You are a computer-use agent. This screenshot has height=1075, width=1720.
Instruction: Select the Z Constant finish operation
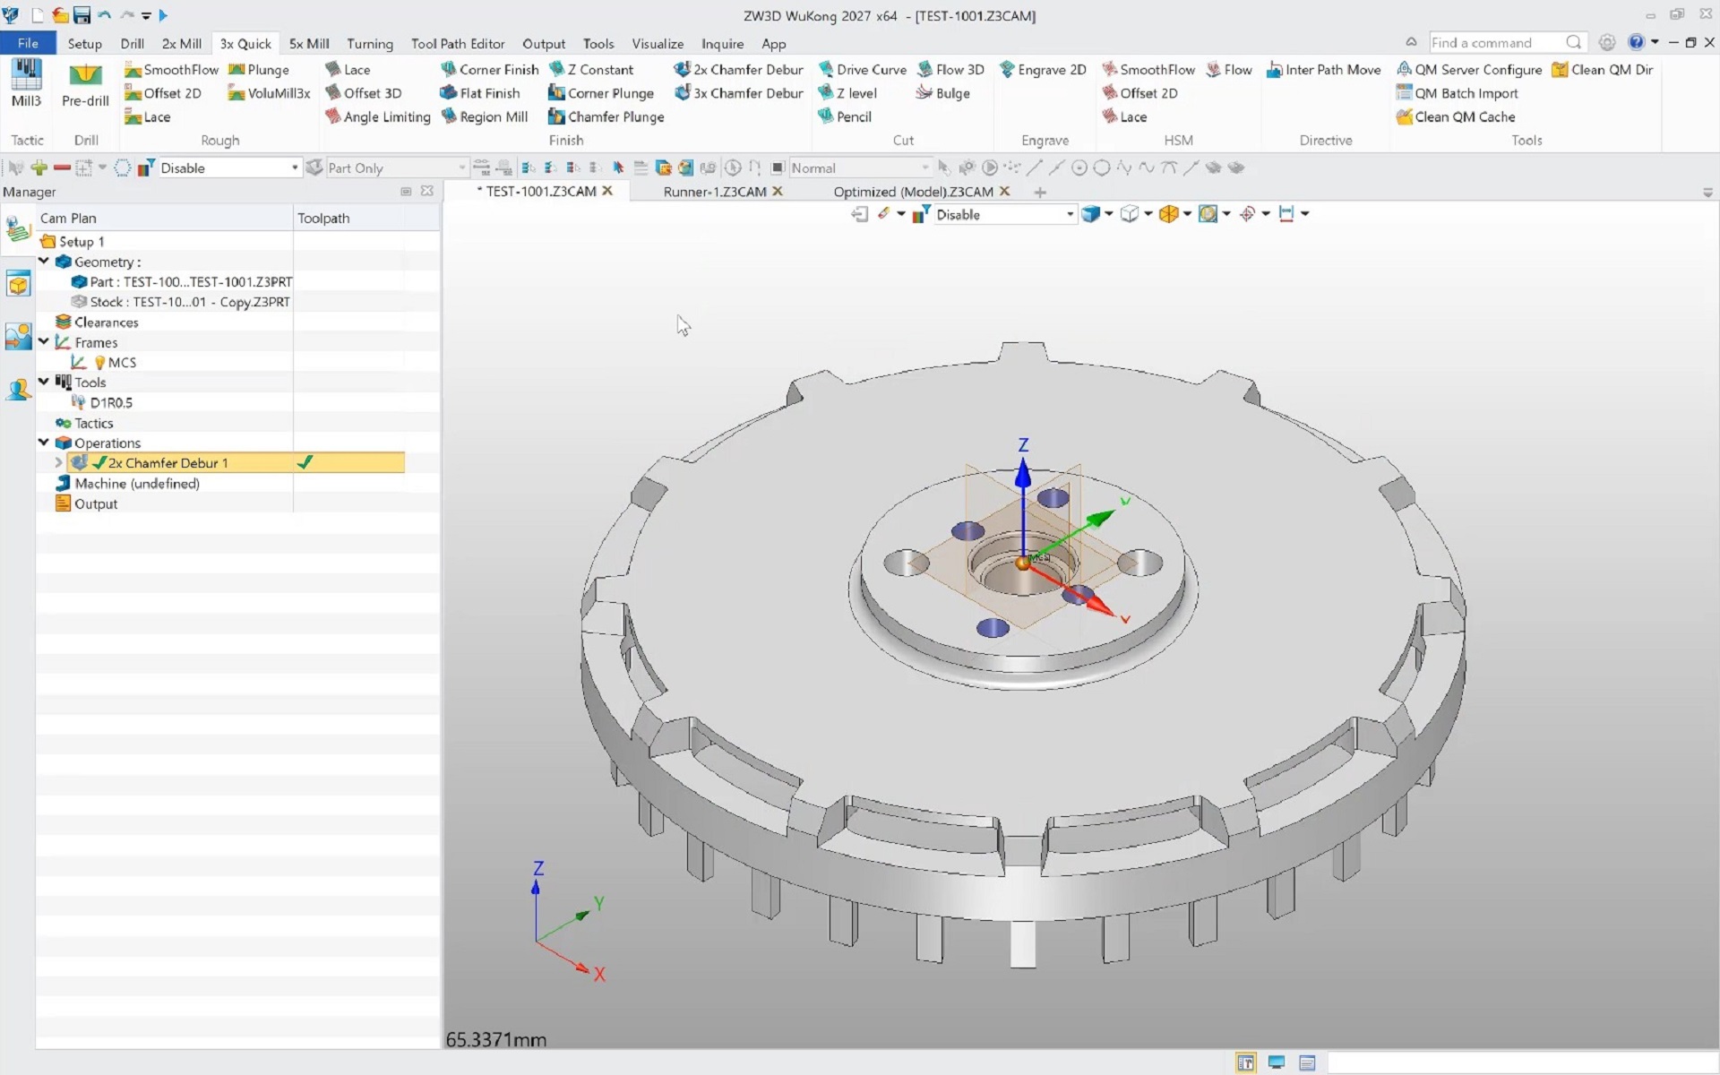point(591,69)
